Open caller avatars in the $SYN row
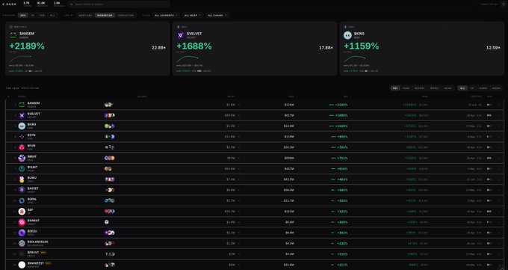This screenshot has height=270, width=508. [110, 137]
